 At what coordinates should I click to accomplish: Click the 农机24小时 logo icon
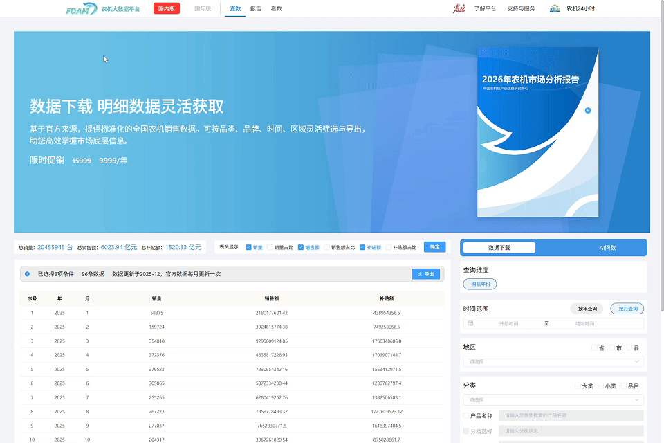tap(555, 9)
